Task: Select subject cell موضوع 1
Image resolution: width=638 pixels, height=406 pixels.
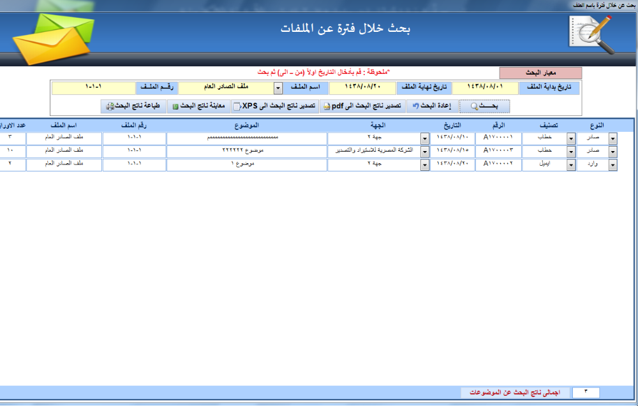Action: click(246, 164)
